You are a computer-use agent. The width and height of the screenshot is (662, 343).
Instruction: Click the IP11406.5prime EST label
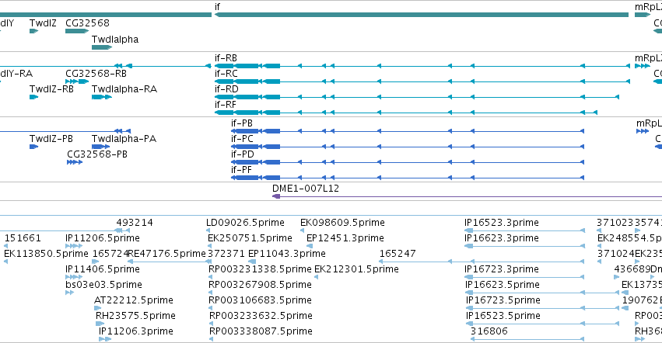(x=103, y=270)
